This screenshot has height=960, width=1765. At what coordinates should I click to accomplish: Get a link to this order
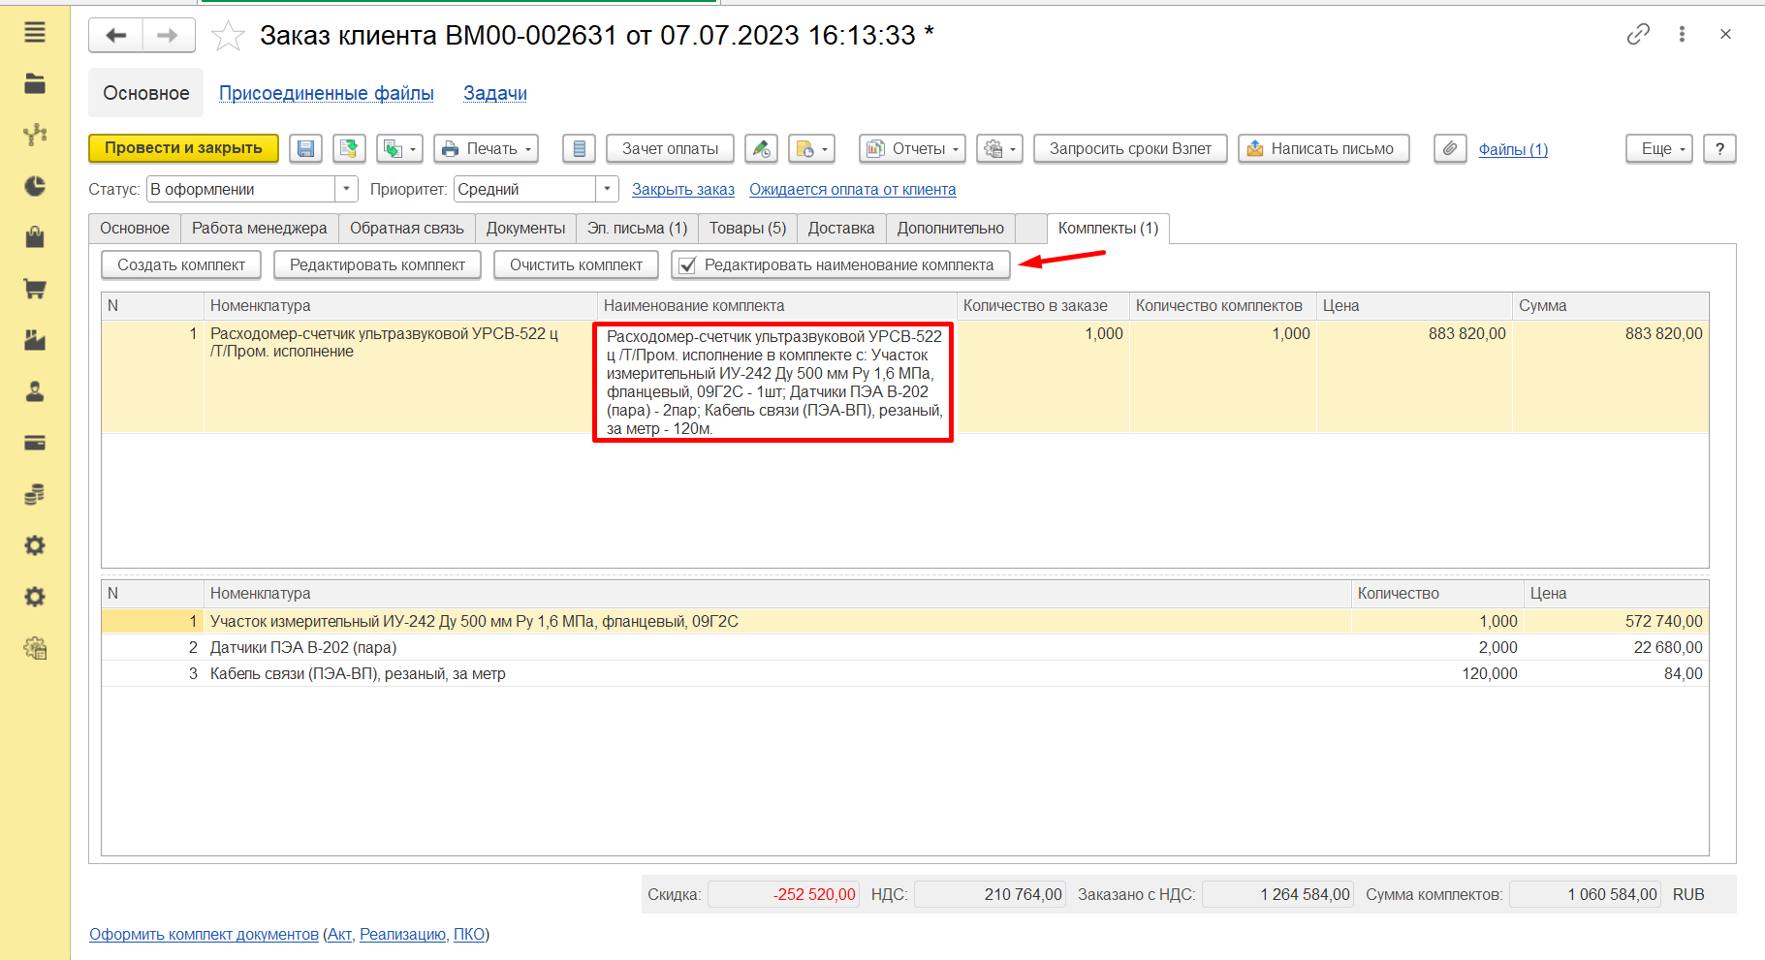1638,34
